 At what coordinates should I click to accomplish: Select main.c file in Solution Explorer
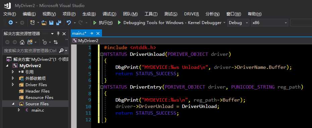[x=38, y=110]
